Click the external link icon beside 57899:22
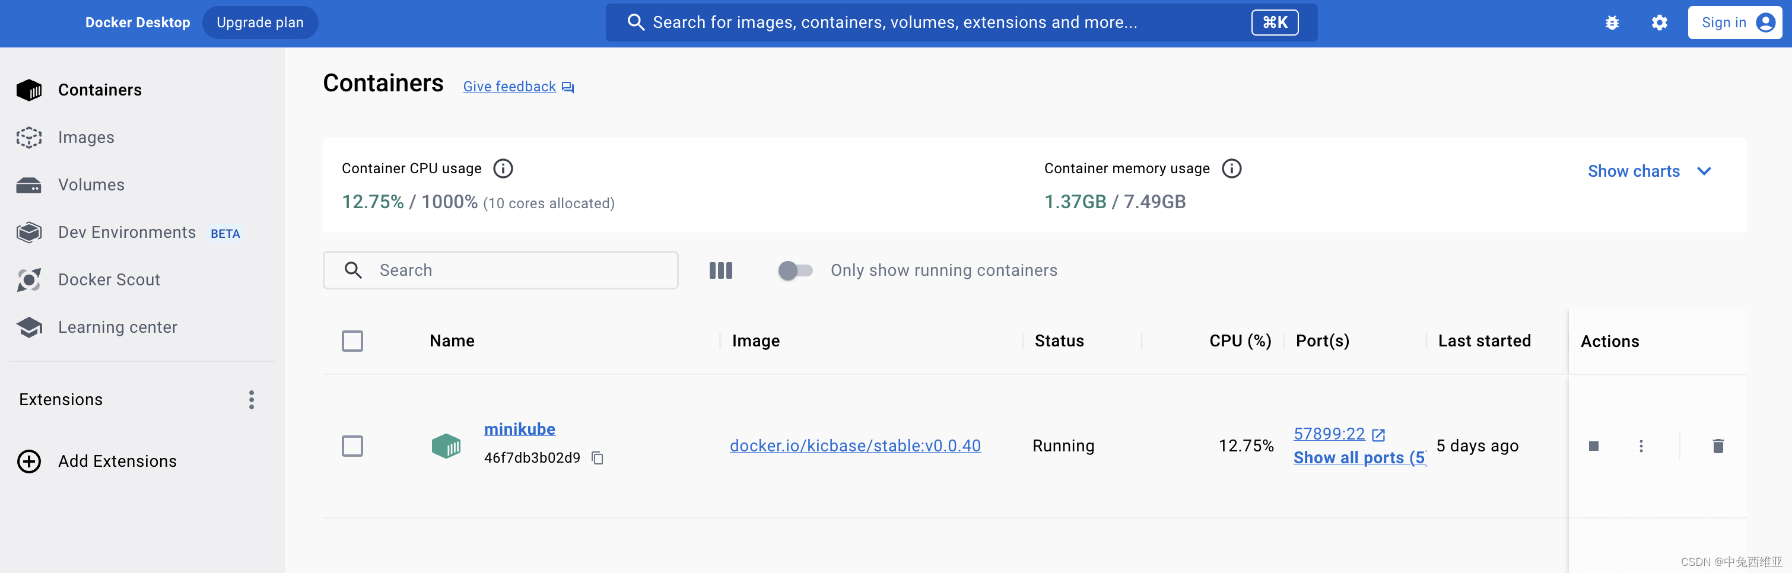 1378,435
